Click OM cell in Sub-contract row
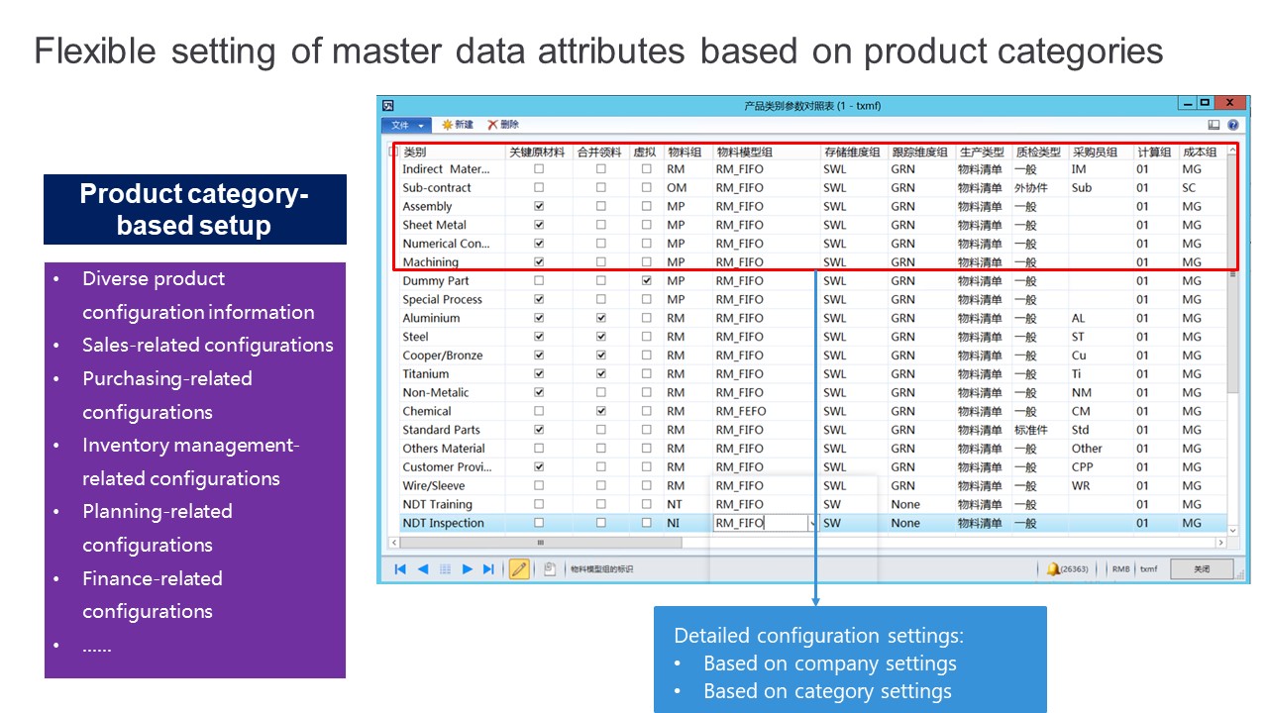 687,187
